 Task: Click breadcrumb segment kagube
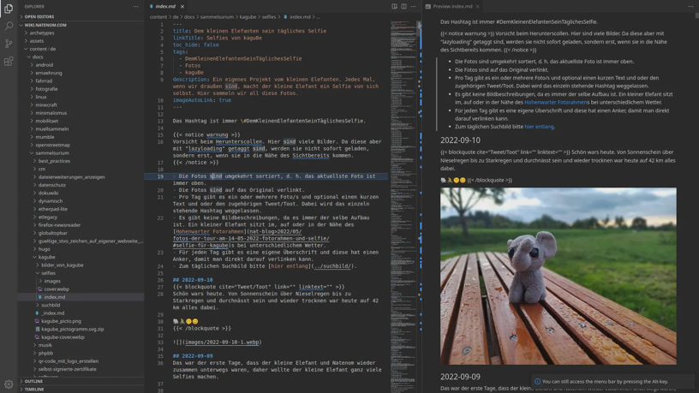coord(248,17)
